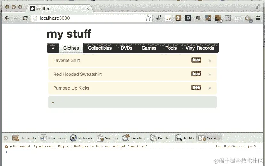Click the orange asterisk extension icon

coord(178,18)
